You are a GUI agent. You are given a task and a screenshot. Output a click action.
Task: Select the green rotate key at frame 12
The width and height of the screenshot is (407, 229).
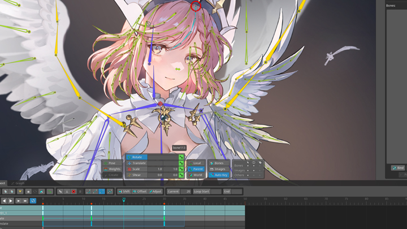[x=92, y=218]
